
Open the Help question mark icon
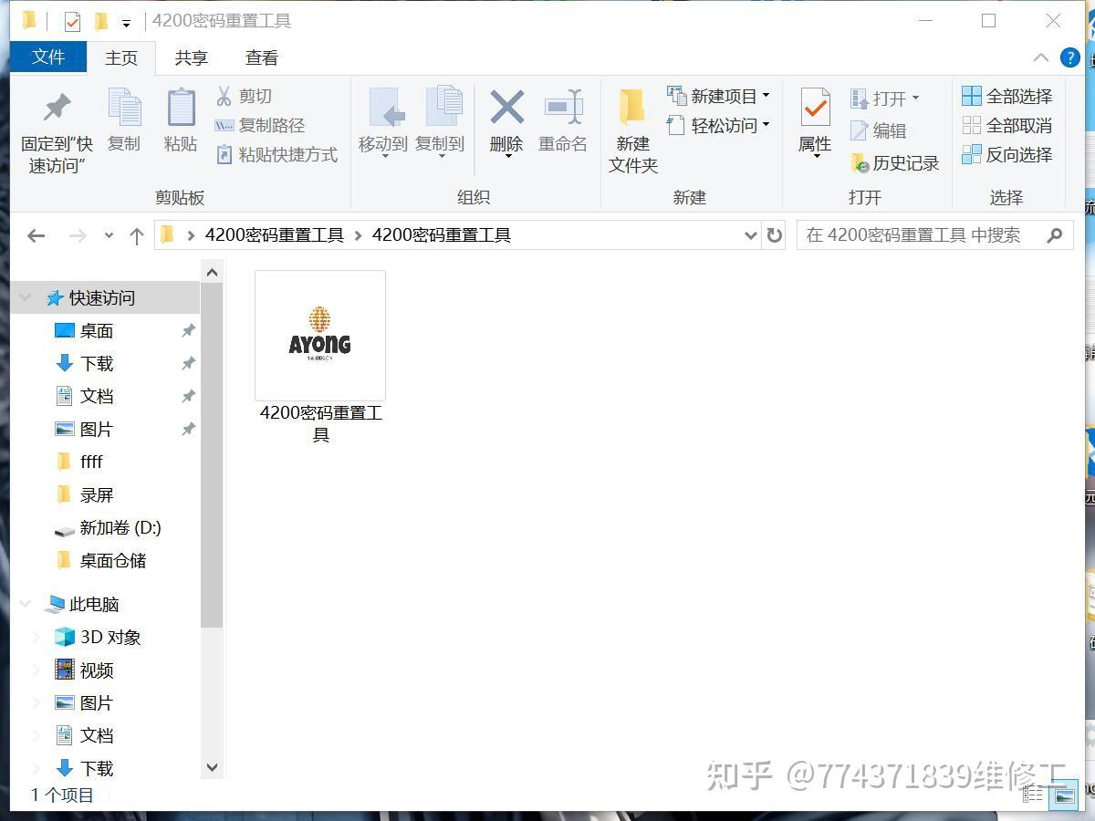1069,57
